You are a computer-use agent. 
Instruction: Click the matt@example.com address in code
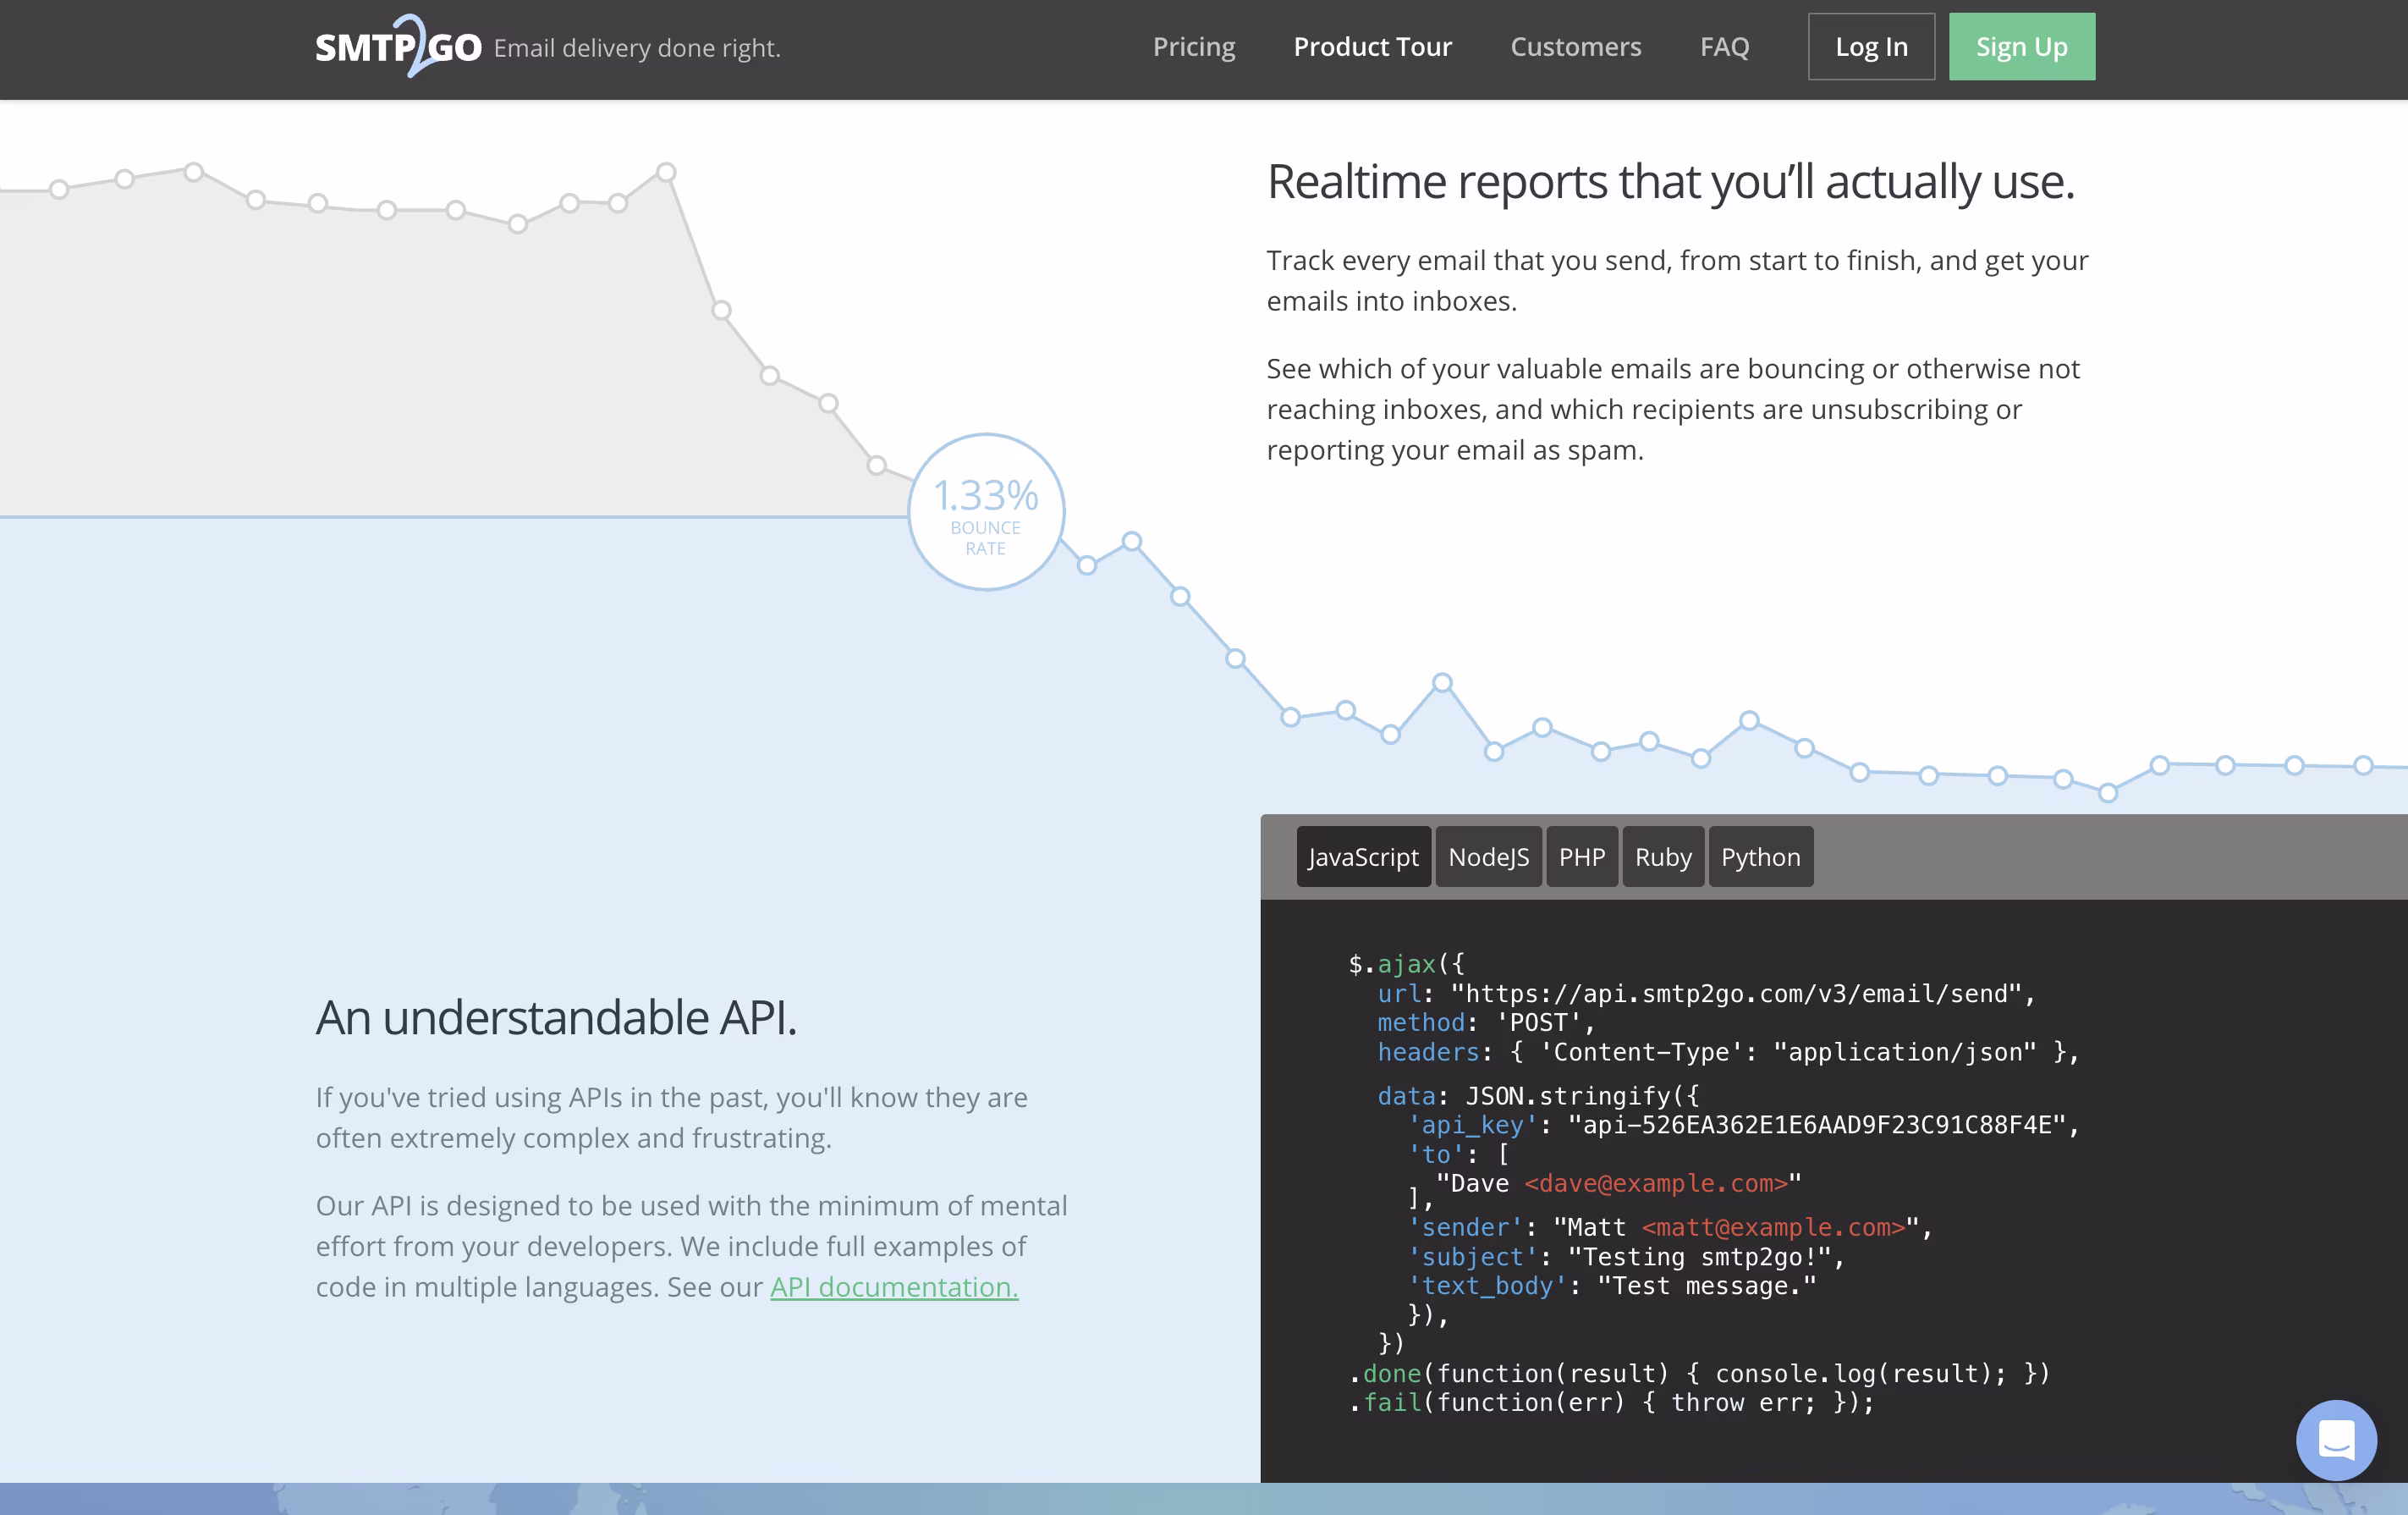(x=1773, y=1228)
